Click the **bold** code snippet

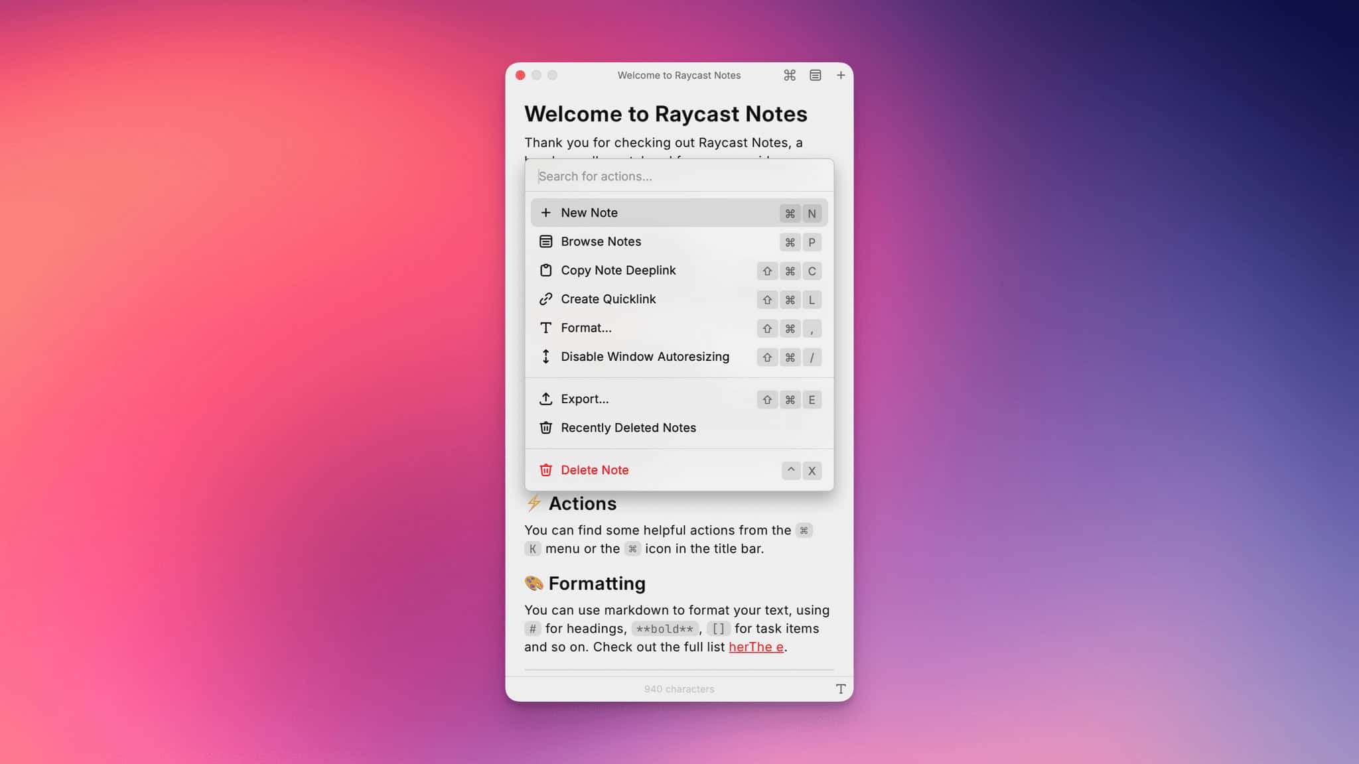(x=664, y=629)
